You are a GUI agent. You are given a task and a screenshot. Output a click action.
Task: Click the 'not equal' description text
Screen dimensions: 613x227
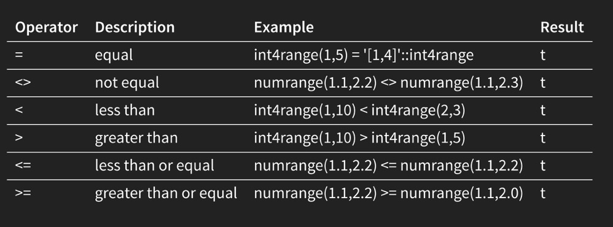127,83
